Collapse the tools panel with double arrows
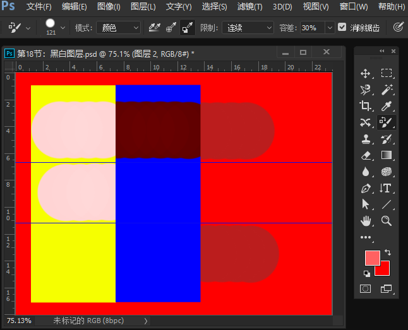Viewport: 408px width, 330px height. [382, 51]
